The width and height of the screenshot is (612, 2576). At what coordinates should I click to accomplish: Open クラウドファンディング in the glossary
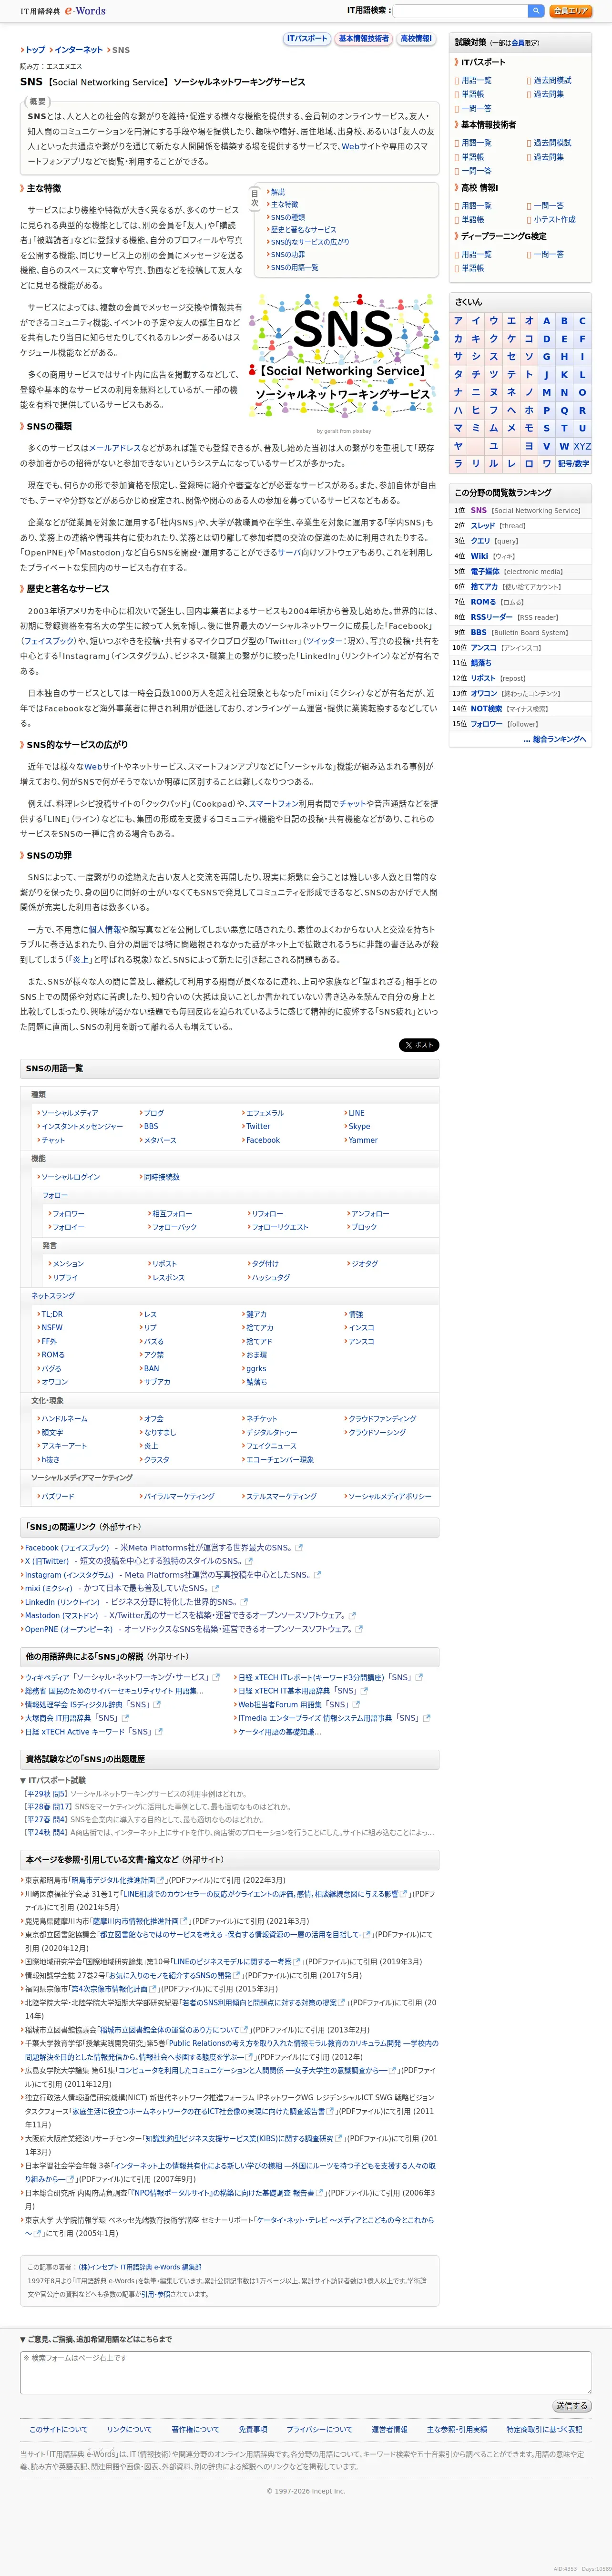point(382,1419)
